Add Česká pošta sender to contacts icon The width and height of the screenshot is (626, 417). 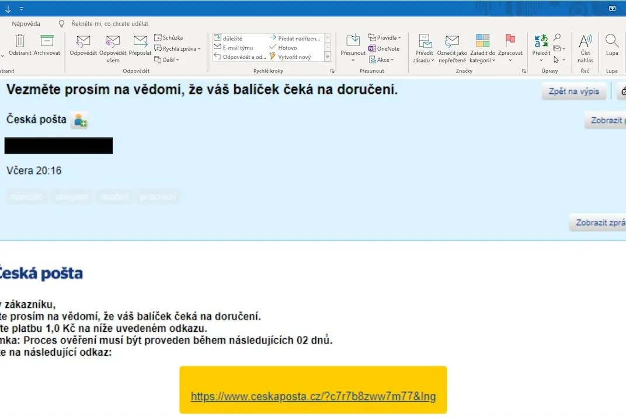79,120
